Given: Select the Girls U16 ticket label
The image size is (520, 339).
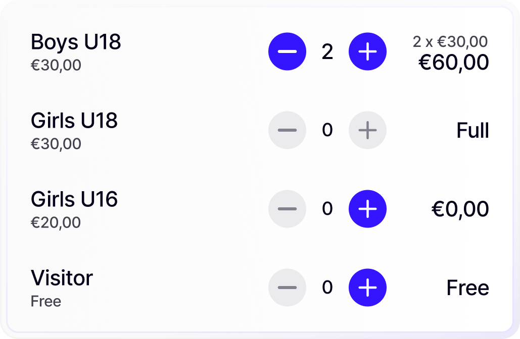Looking at the screenshot, I should click(74, 199).
